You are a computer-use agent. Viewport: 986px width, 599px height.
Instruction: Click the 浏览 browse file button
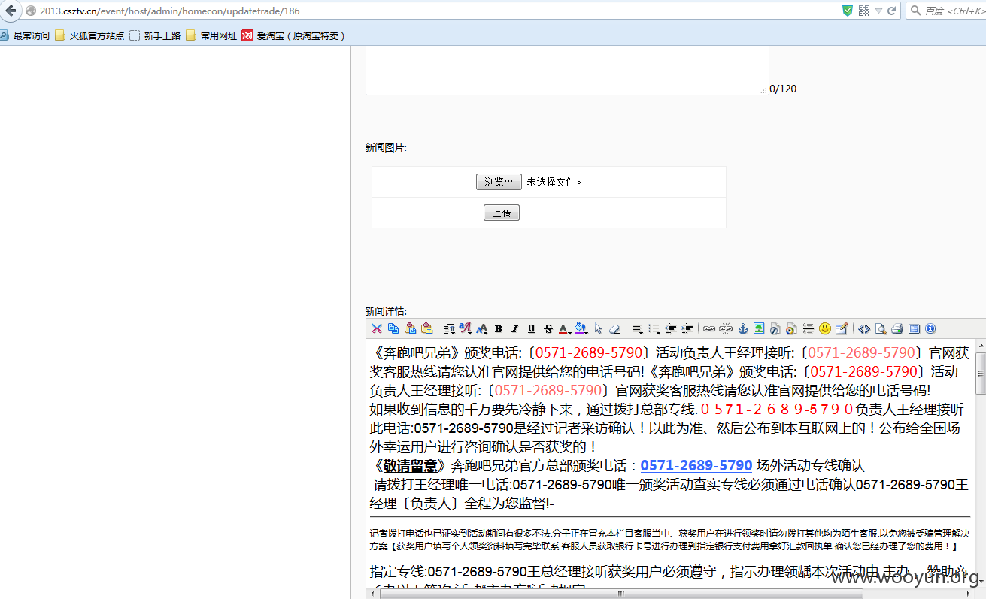pos(499,182)
